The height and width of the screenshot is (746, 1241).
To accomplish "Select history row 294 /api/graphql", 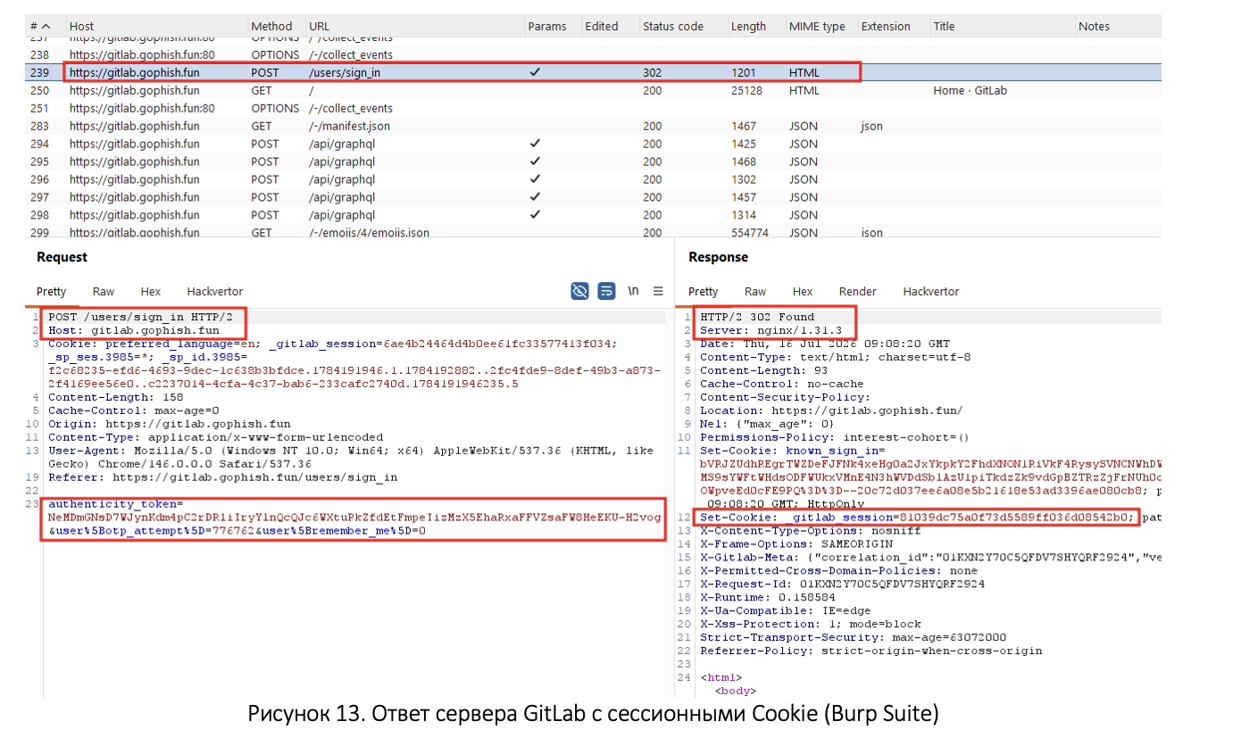I will click(593, 144).
